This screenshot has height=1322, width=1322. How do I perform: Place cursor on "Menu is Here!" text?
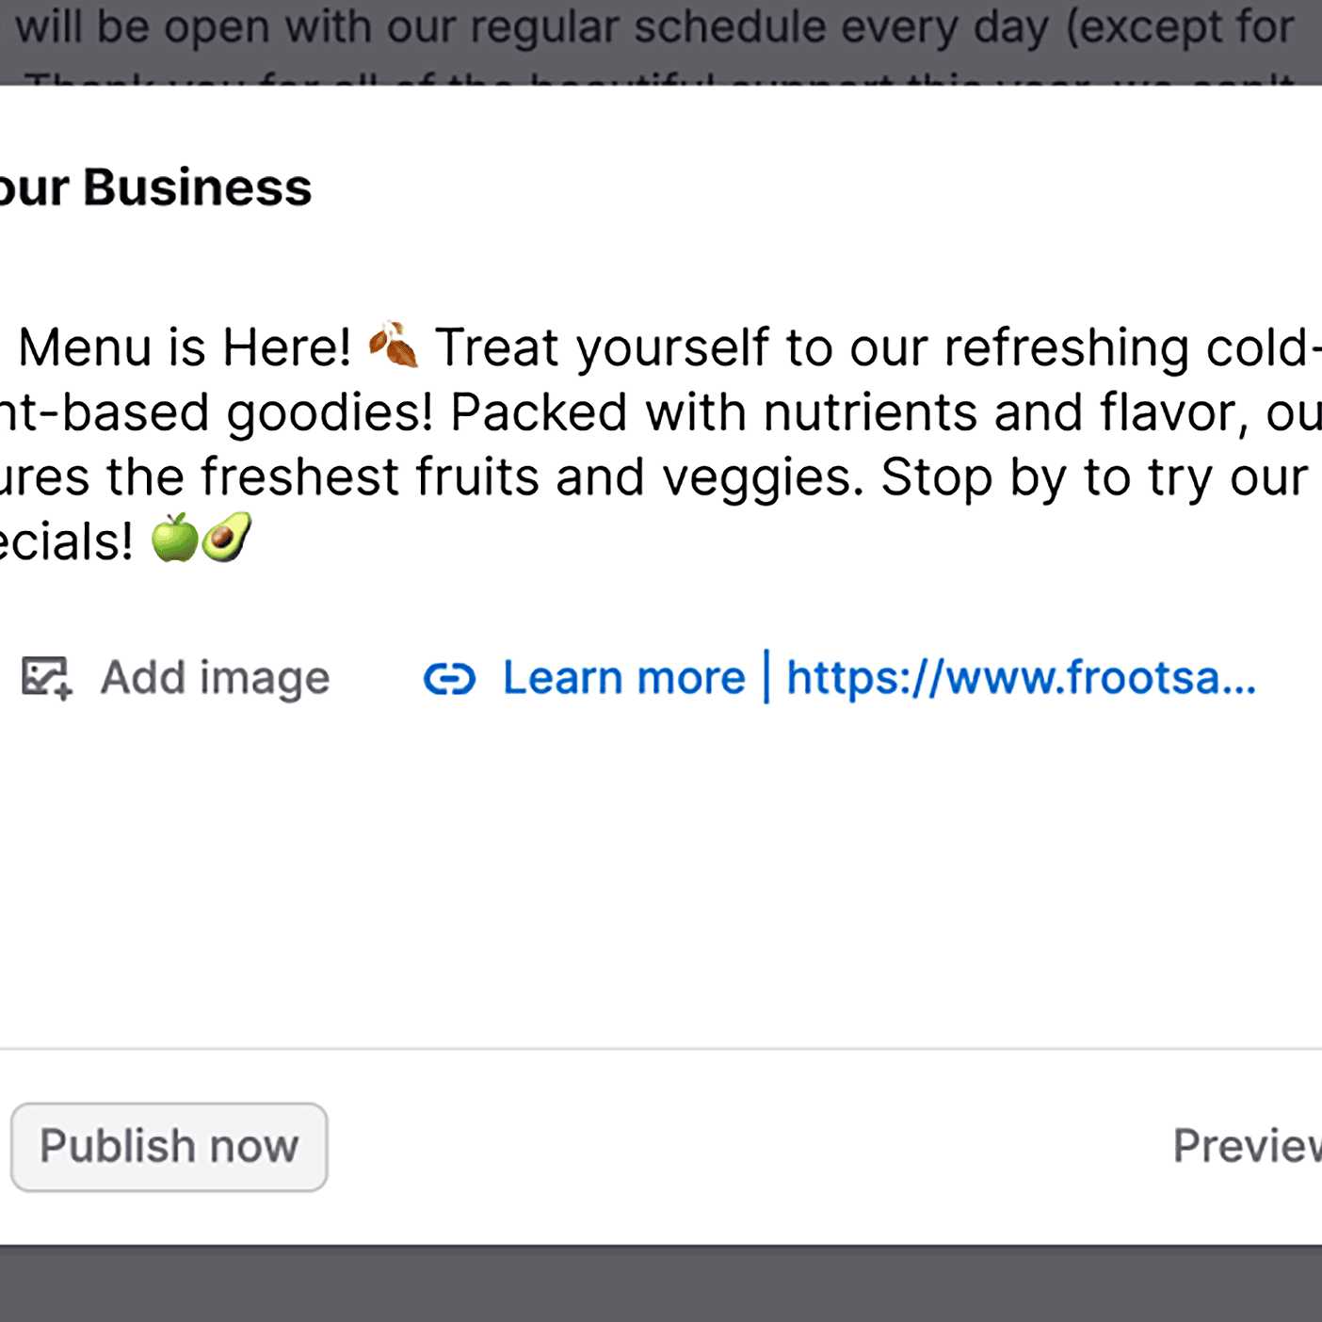185,347
